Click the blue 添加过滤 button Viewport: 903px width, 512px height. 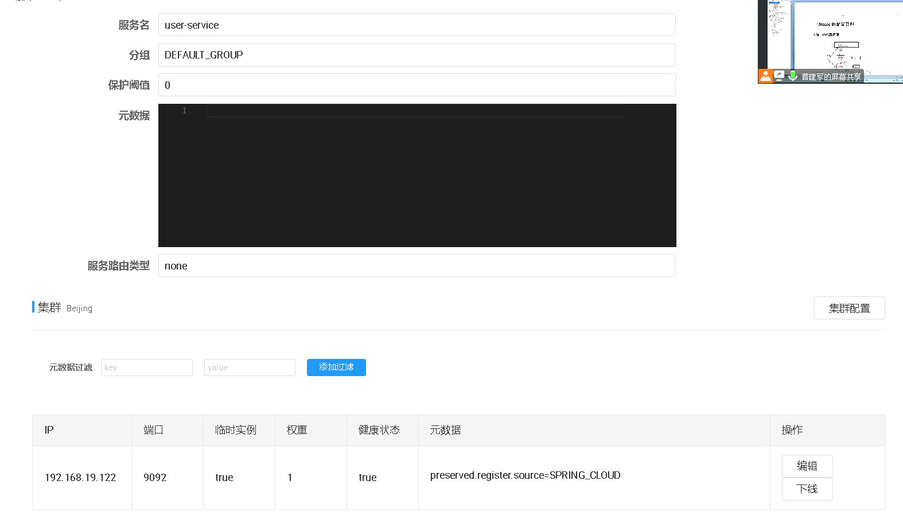click(x=336, y=368)
